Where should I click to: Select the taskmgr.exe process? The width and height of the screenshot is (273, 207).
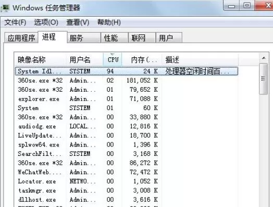(127, 191)
